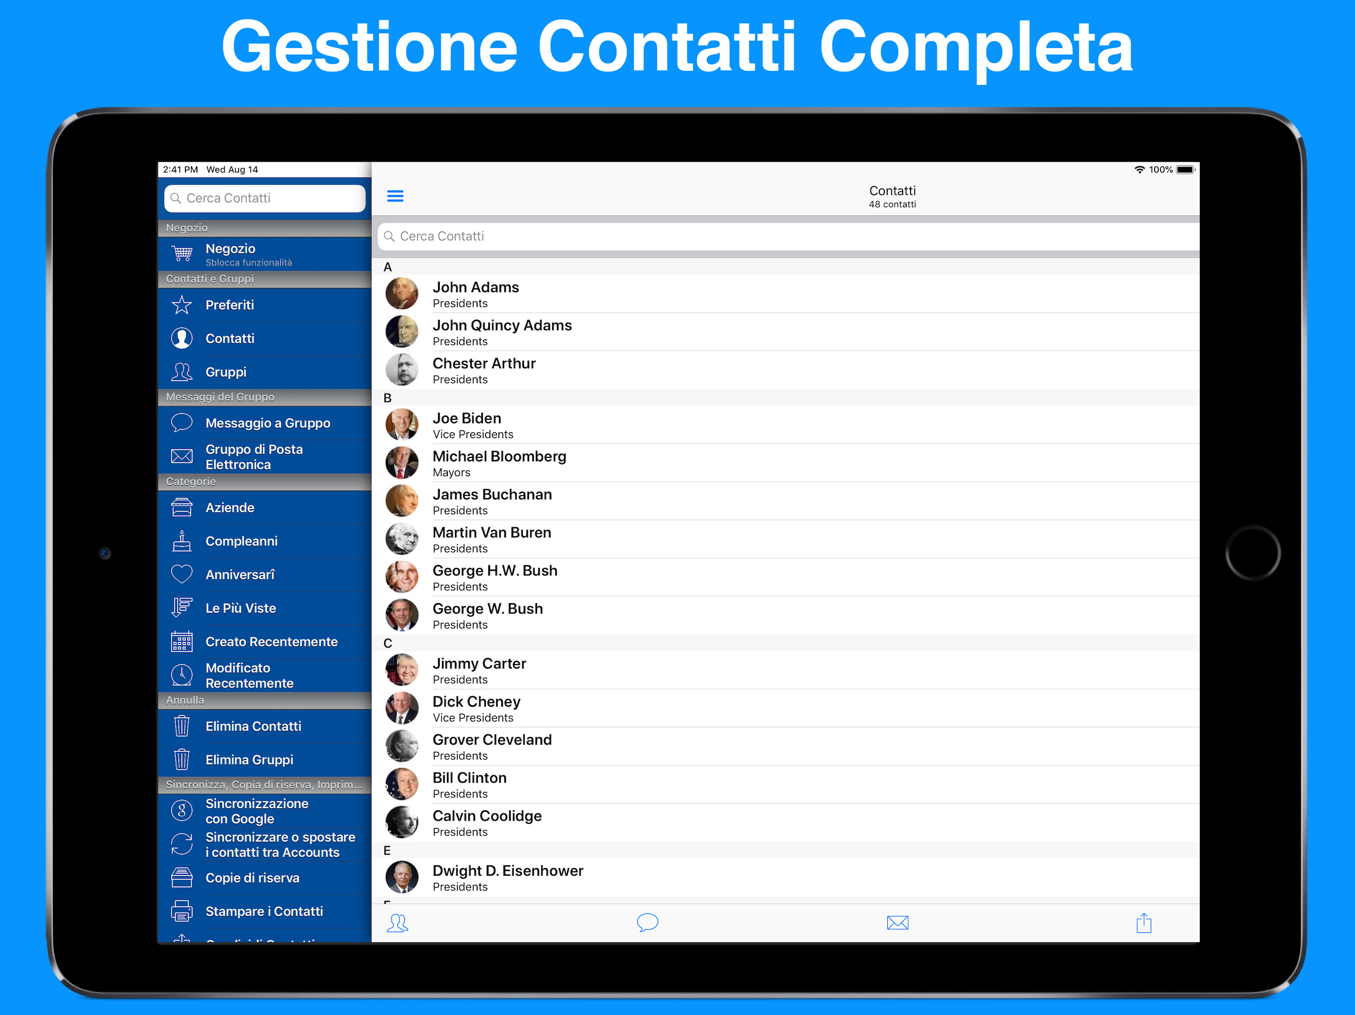Open the Preferiti menu item
Screen dimensions: 1355x1015
point(265,305)
